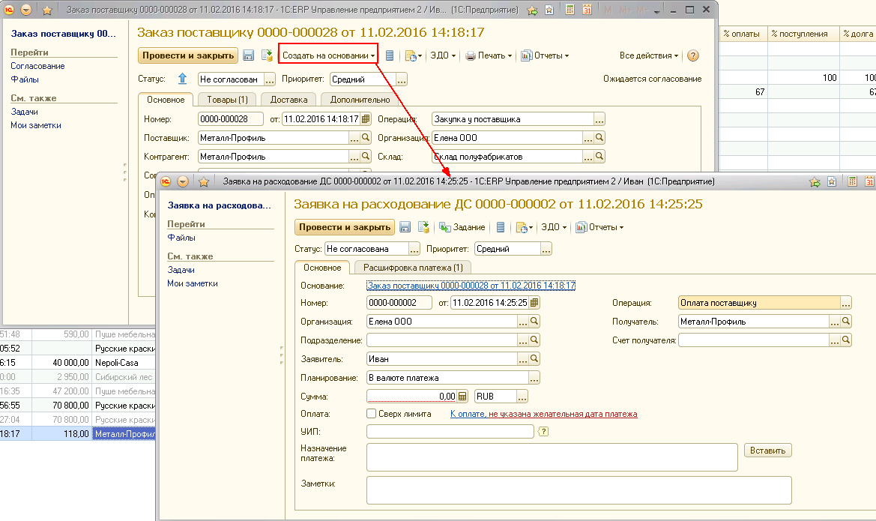Screen dimensions: 876x521
Task: Click % оплаты column header
Action: 743,34
